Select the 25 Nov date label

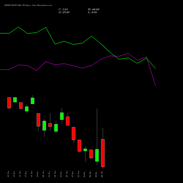point(61,174)
